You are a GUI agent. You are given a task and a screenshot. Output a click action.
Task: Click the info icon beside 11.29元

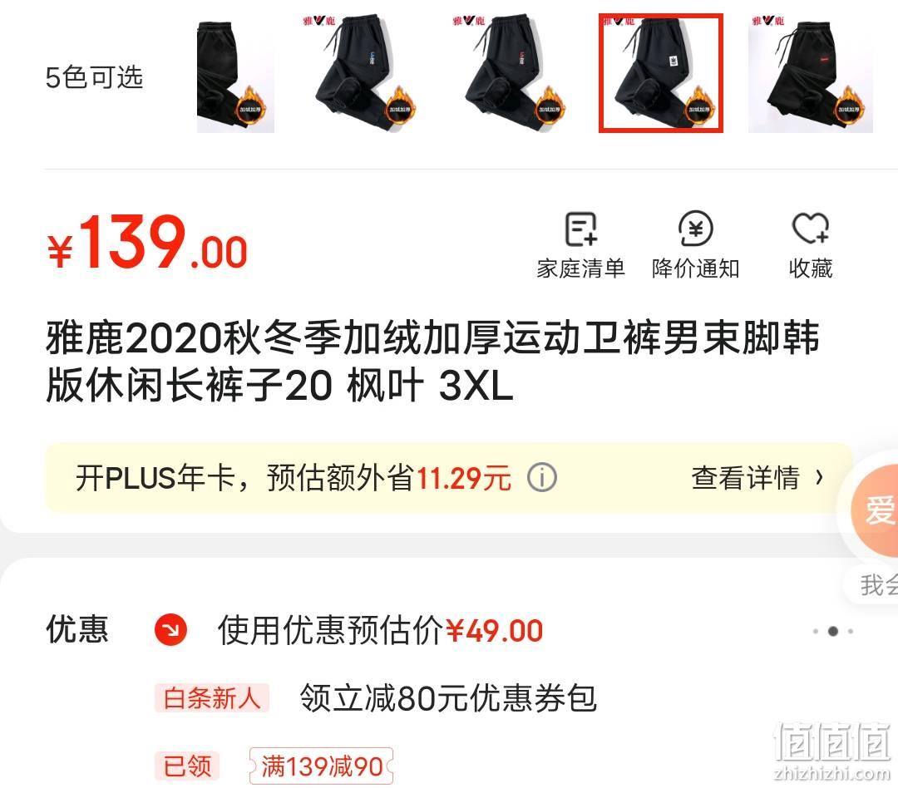coord(542,478)
